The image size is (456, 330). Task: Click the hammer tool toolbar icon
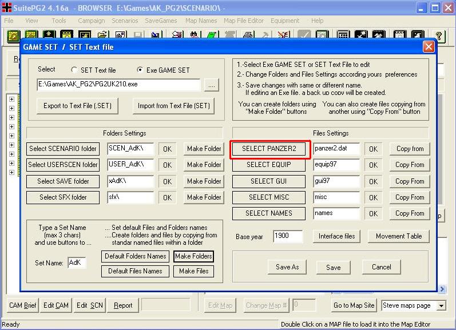pos(265,35)
